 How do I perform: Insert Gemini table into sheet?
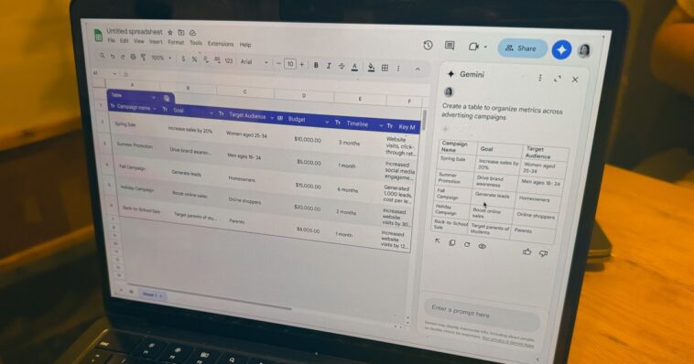438,241
